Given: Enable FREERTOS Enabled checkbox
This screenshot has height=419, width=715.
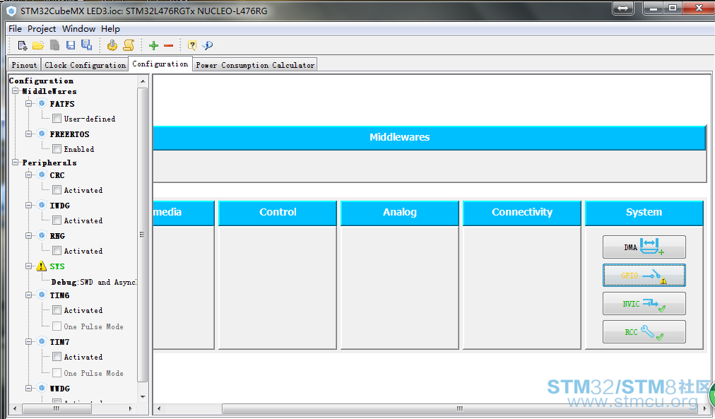Looking at the screenshot, I should click(57, 149).
